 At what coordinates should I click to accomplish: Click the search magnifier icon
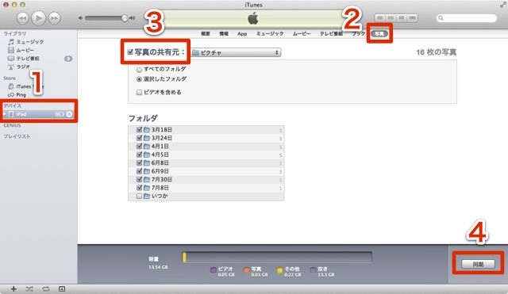(x=441, y=18)
